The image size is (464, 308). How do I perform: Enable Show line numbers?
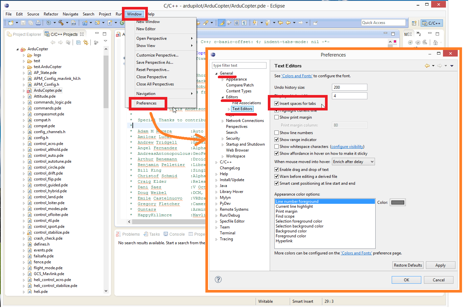276,132
